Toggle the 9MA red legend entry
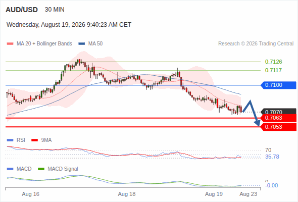 coord(41,140)
